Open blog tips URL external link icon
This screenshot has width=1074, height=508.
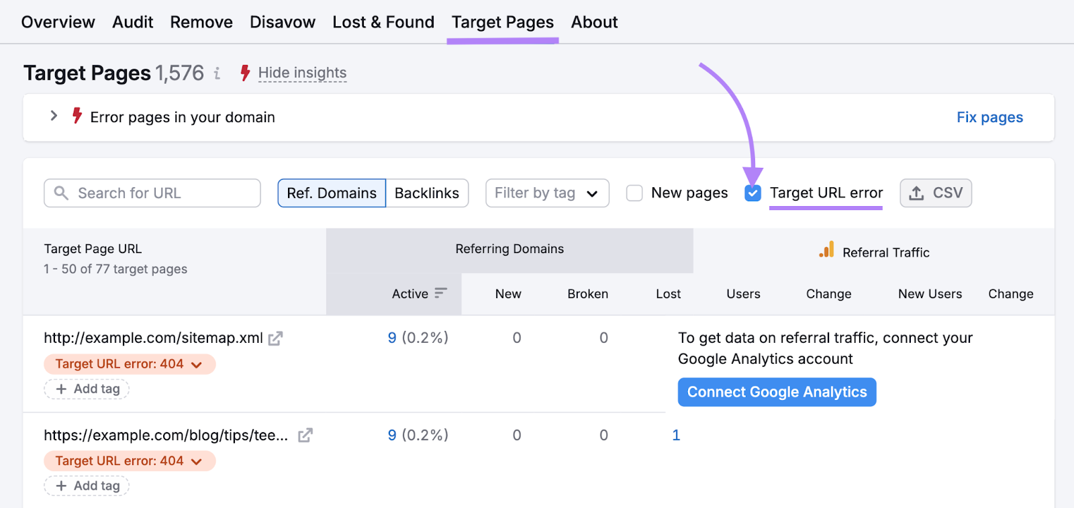[305, 436]
